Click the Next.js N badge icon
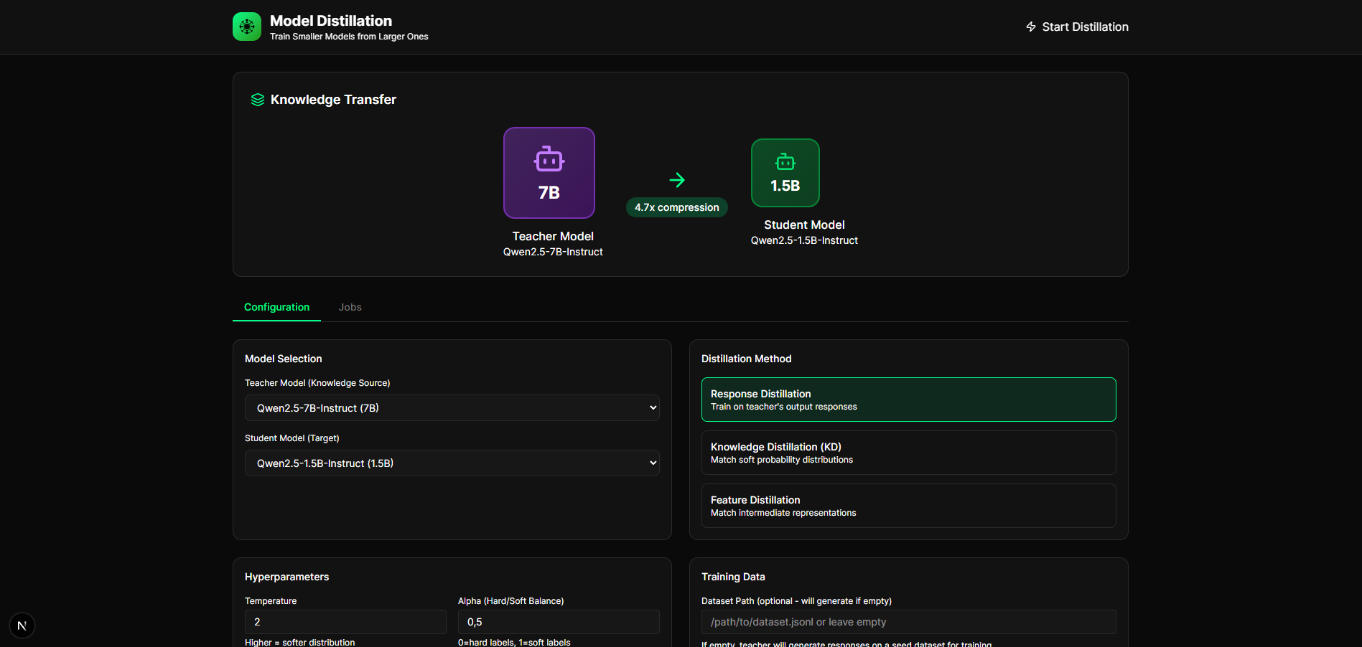The width and height of the screenshot is (1362, 647). 22,625
